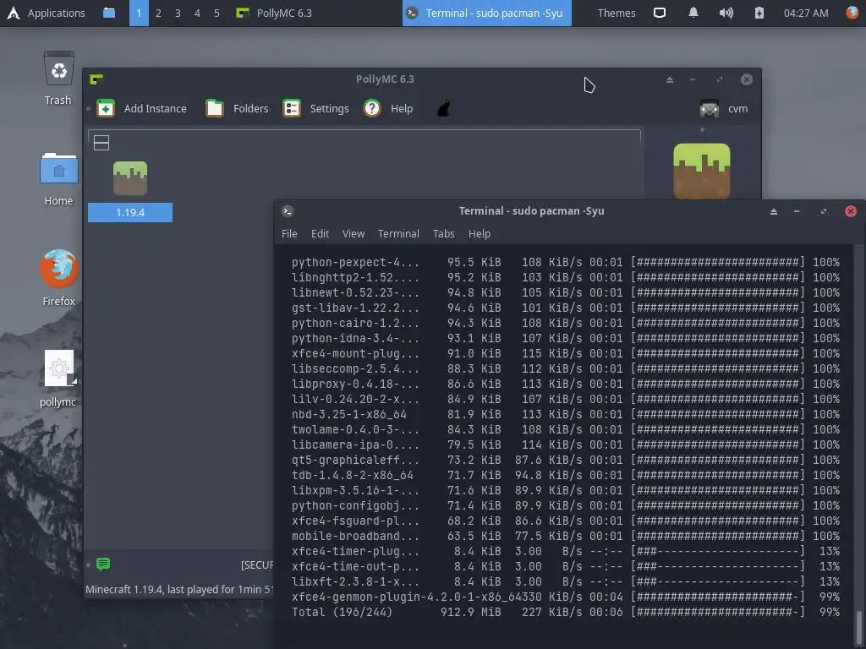866x649 pixels.
Task: Open the Terminal menu in Terminal
Action: [x=399, y=233]
